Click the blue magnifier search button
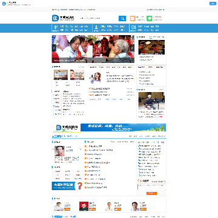 [x=122, y=18]
